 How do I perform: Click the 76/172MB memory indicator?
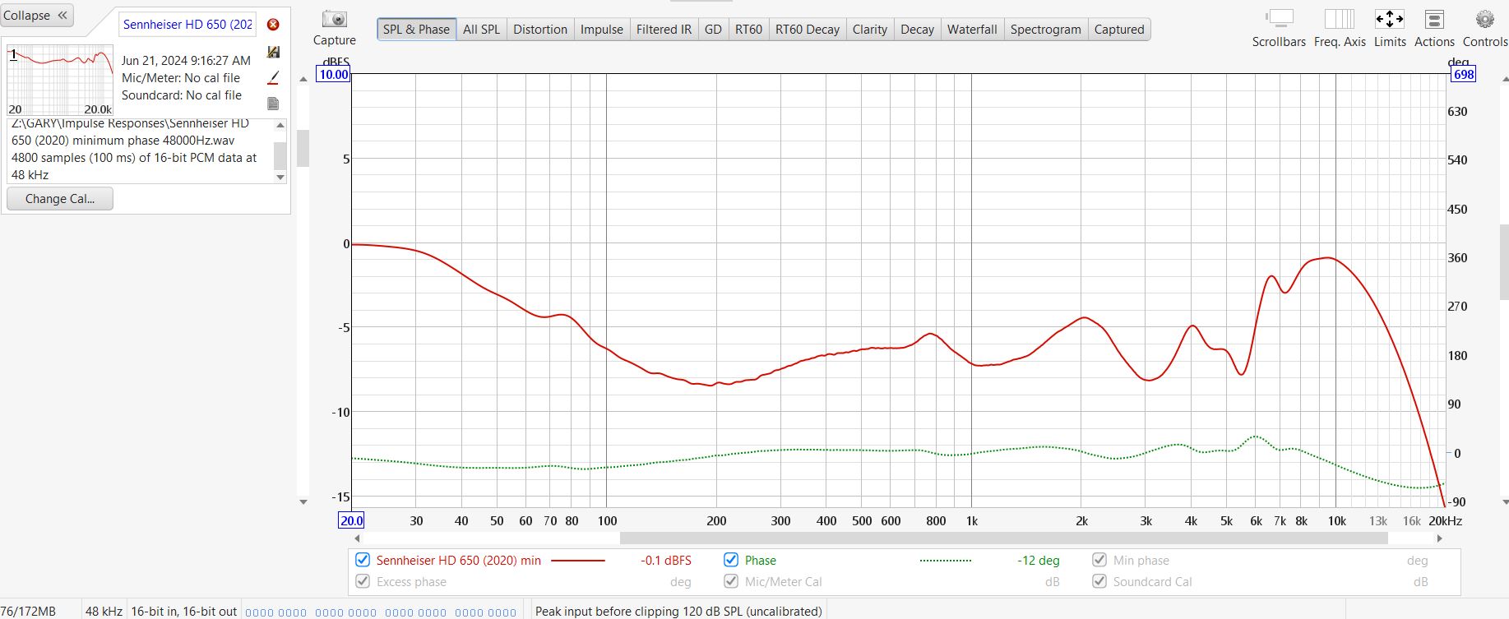(x=28, y=611)
